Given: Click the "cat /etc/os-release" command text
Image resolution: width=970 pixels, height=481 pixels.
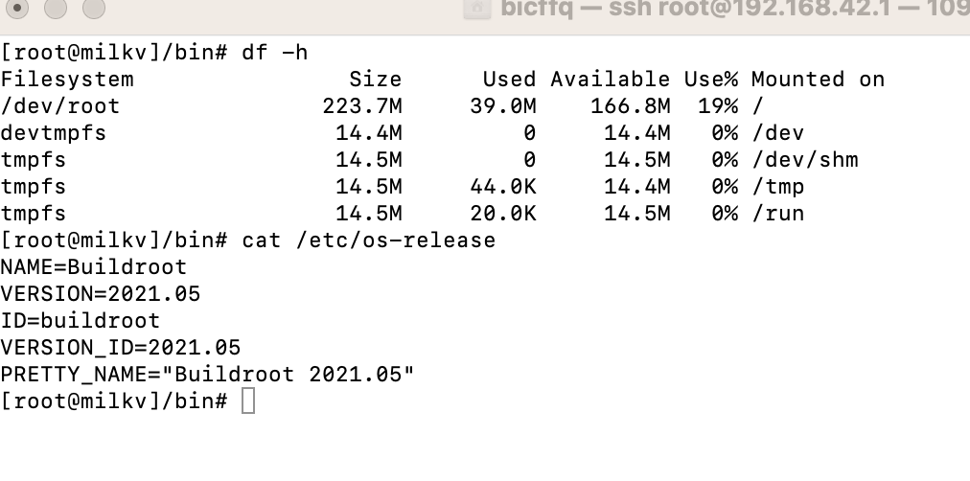Looking at the screenshot, I should click(x=369, y=240).
